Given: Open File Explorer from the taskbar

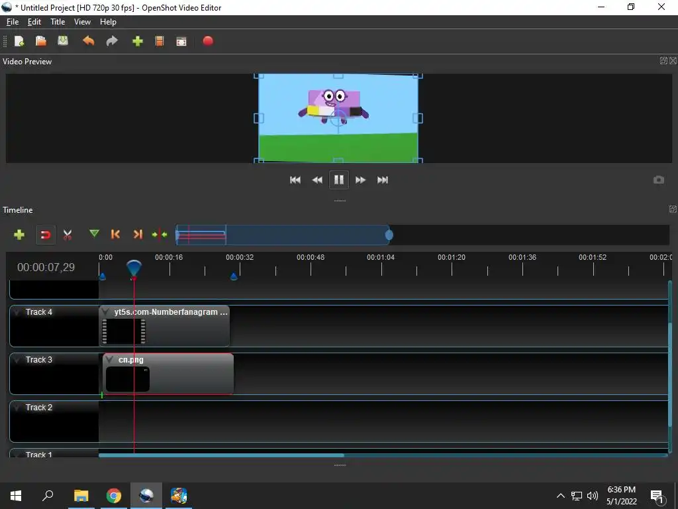Looking at the screenshot, I should (x=81, y=496).
